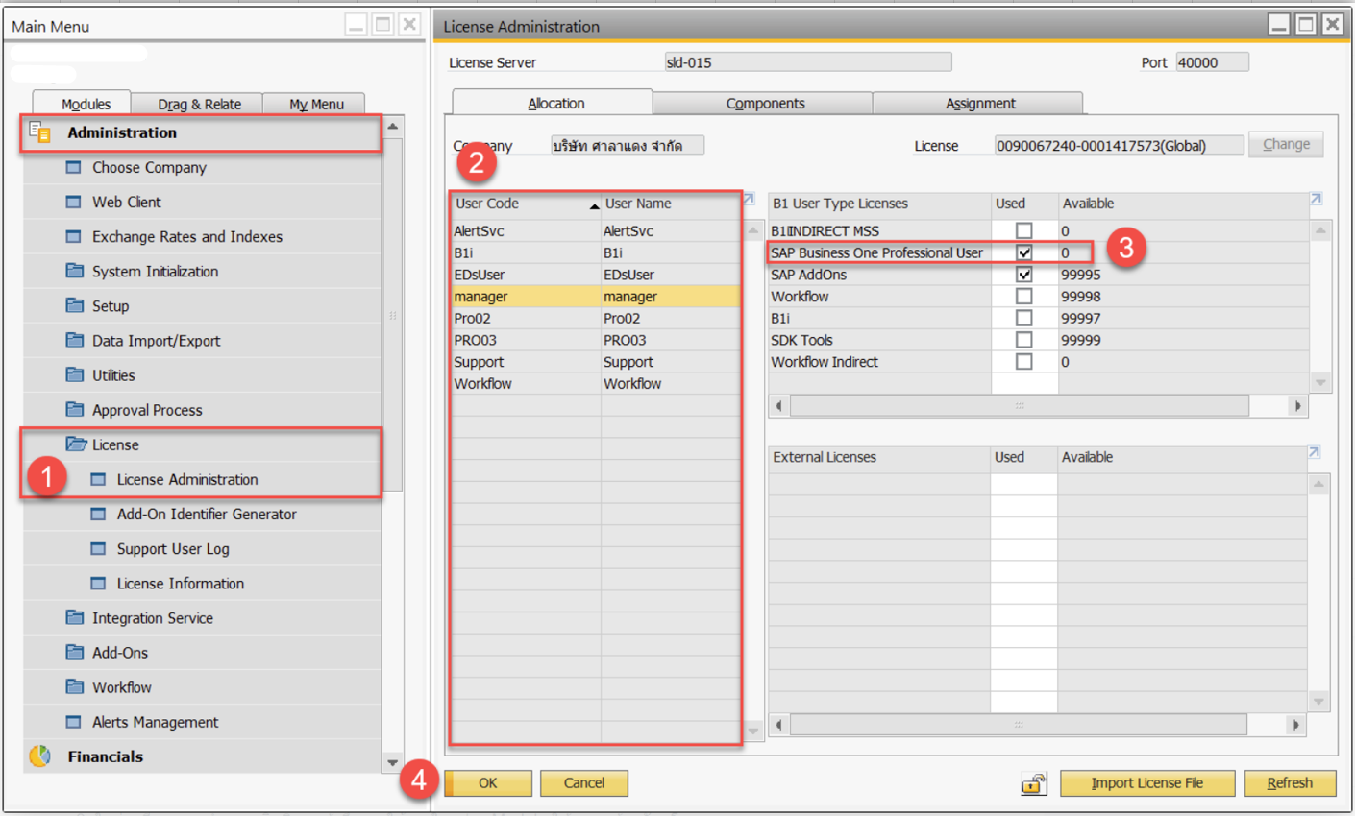
Task: Uncheck SAP Business One Professional User license
Action: pyautogui.click(x=1024, y=252)
